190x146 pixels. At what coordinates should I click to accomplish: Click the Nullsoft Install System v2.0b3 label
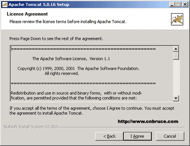(31, 127)
